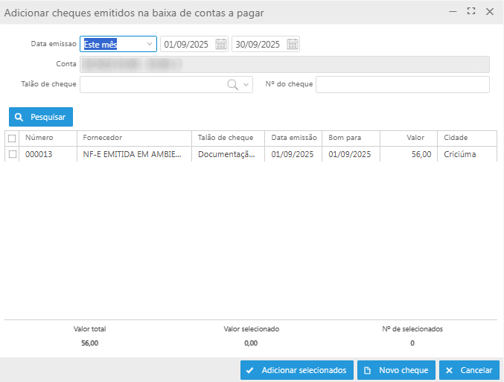This screenshot has width=504, height=382.
Task: Cancel the dialog using Cancelar button
Action: pyautogui.click(x=469, y=370)
